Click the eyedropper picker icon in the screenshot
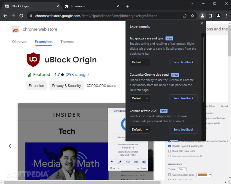The width and height of the screenshot is (231, 184). (x=120, y=162)
